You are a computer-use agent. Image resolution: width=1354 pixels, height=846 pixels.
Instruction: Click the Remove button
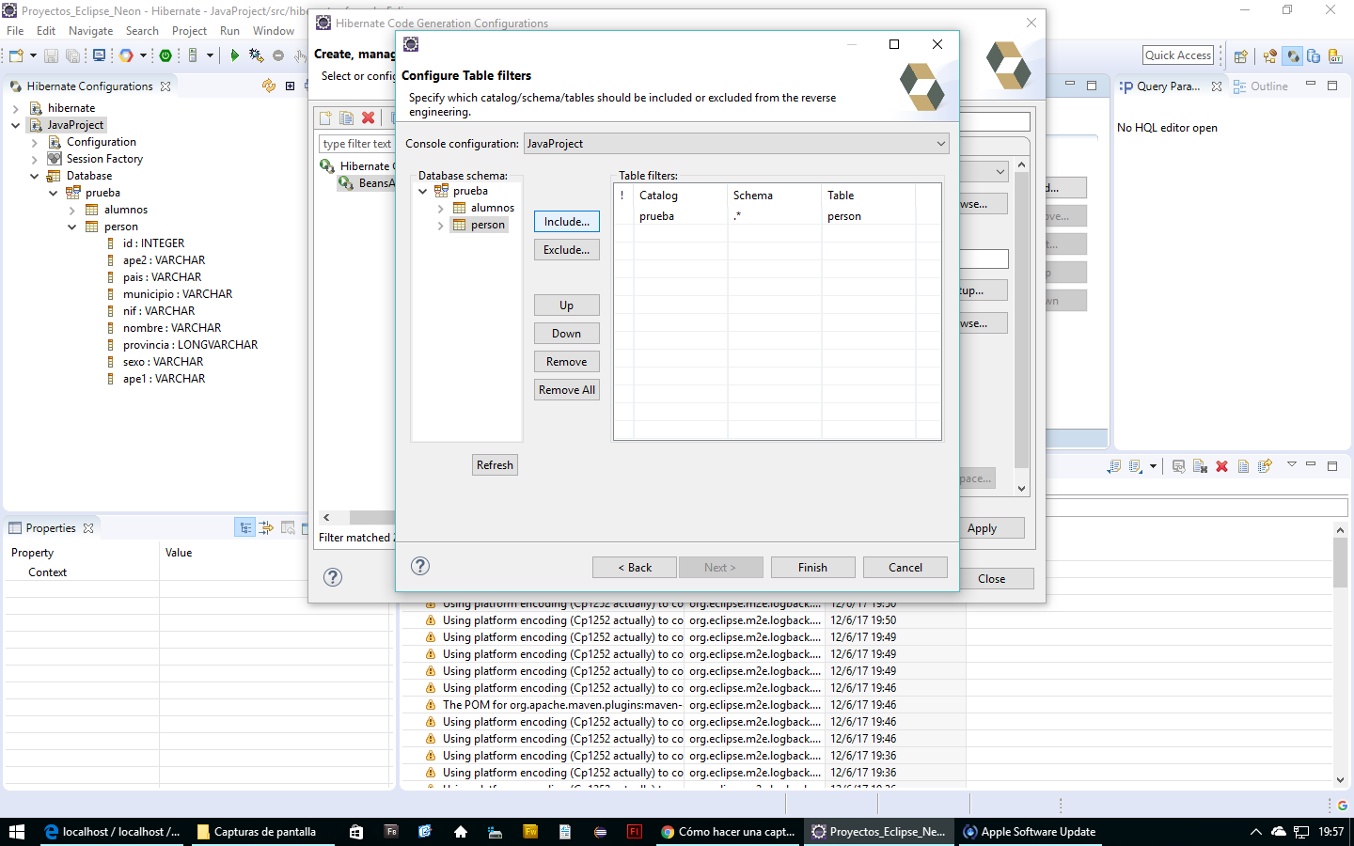(x=567, y=362)
